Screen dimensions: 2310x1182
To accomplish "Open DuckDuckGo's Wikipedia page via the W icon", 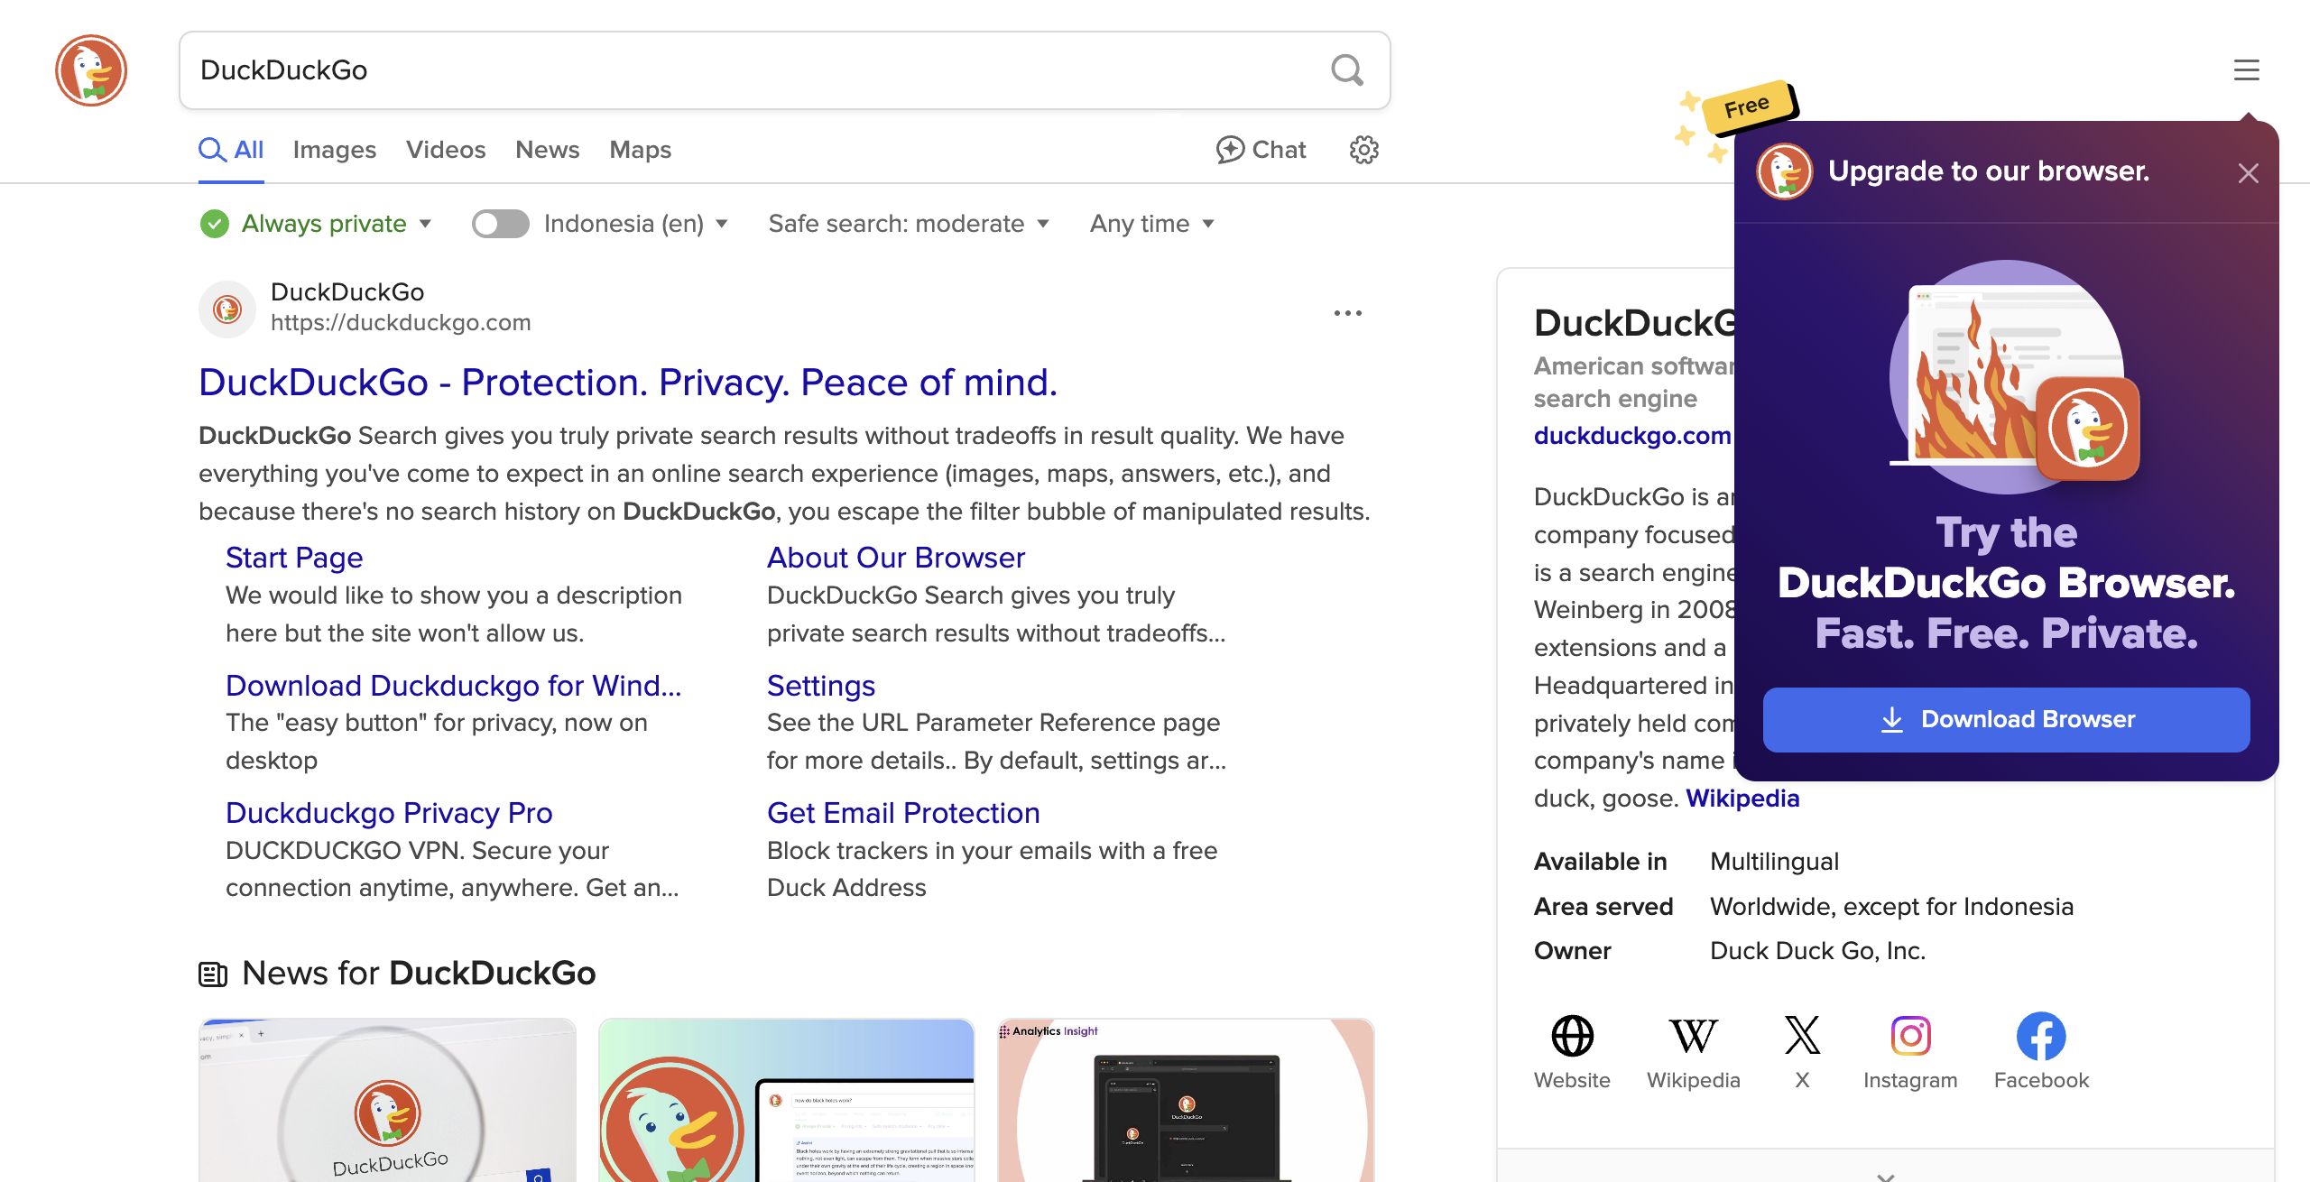I will point(1695,1037).
